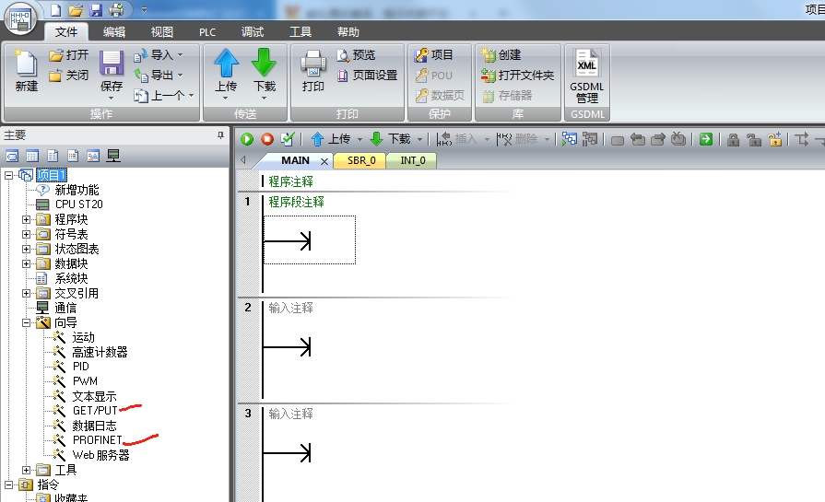
Task: Click the green RUN button in editor toolbar
Action: (247, 139)
